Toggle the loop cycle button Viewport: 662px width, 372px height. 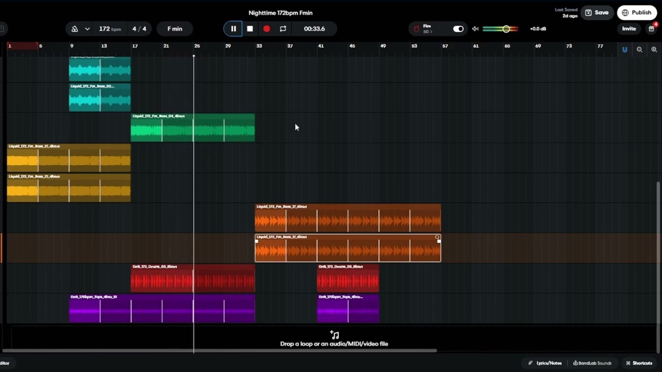(283, 29)
